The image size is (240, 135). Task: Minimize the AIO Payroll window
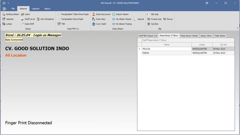click(216, 3)
